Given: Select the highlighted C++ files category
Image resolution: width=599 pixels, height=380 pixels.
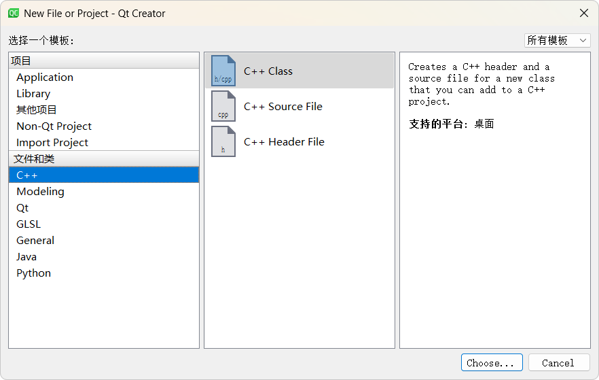Looking at the screenshot, I should click(104, 175).
